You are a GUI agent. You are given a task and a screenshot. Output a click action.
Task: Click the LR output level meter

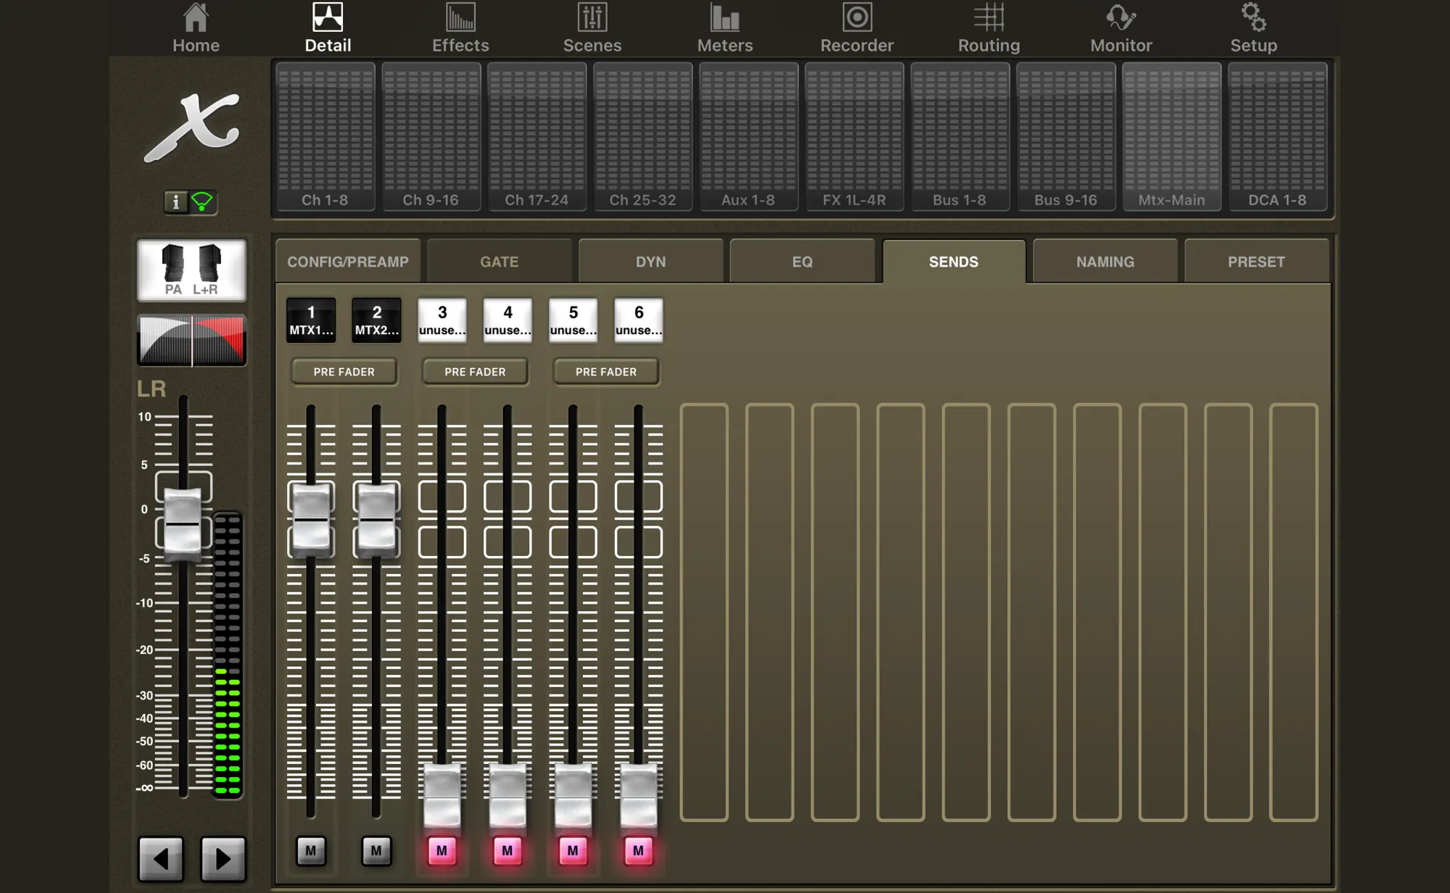pyautogui.click(x=228, y=655)
